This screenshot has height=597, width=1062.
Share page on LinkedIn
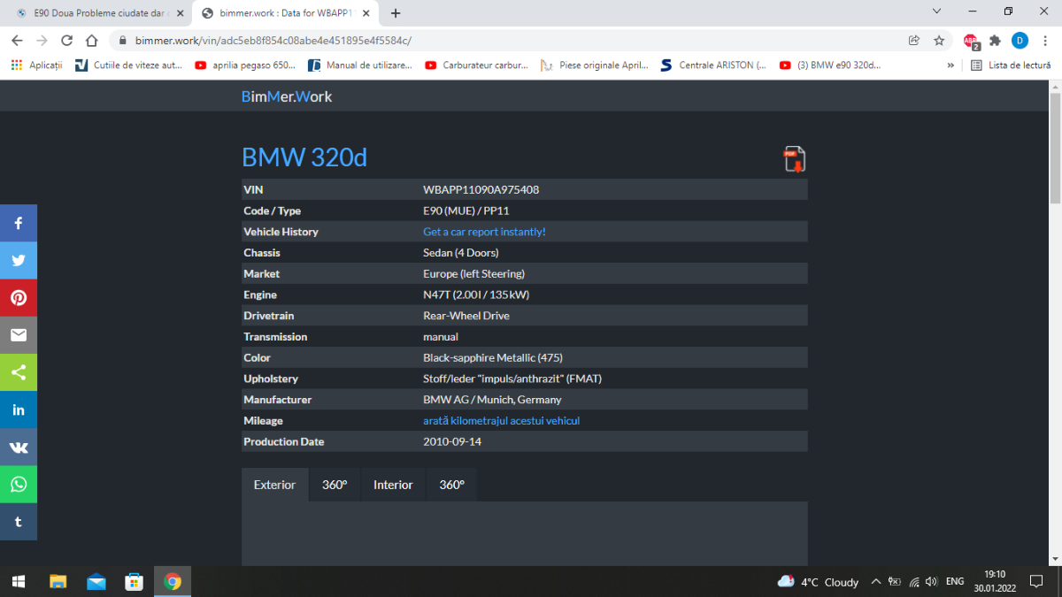(19, 409)
